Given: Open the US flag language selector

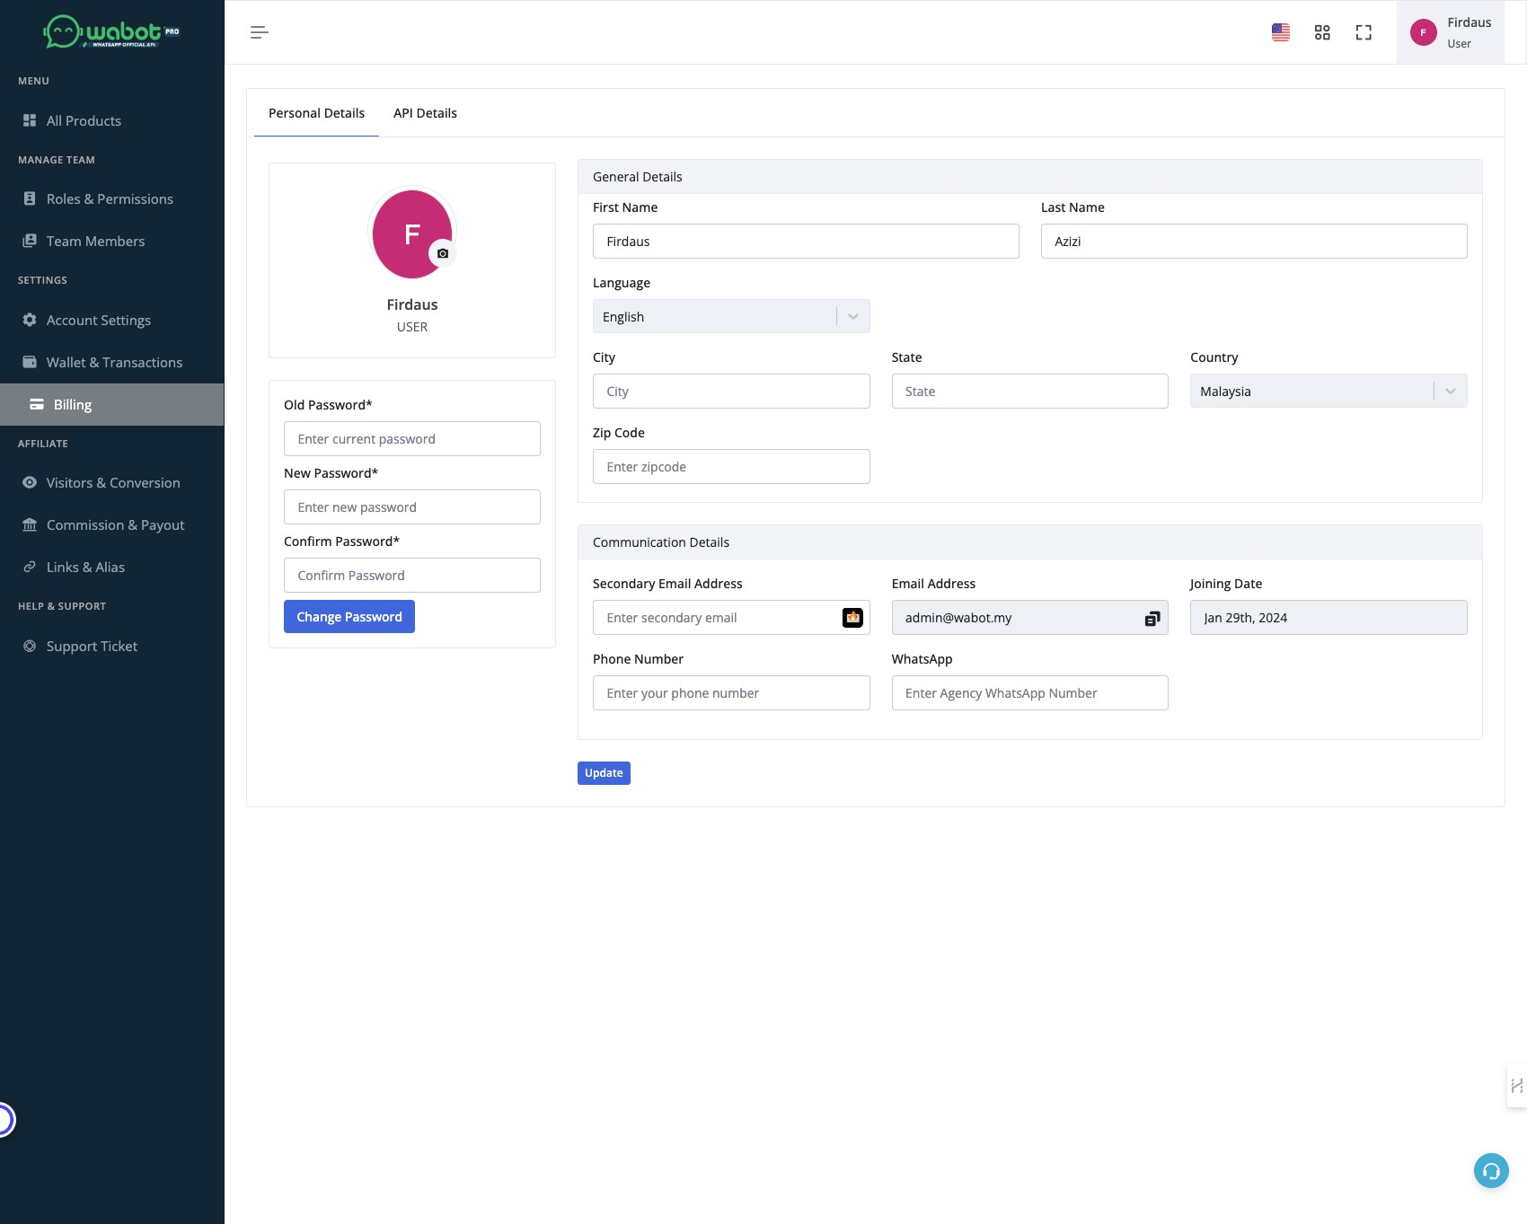Looking at the screenshot, I should click(1281, 32).
